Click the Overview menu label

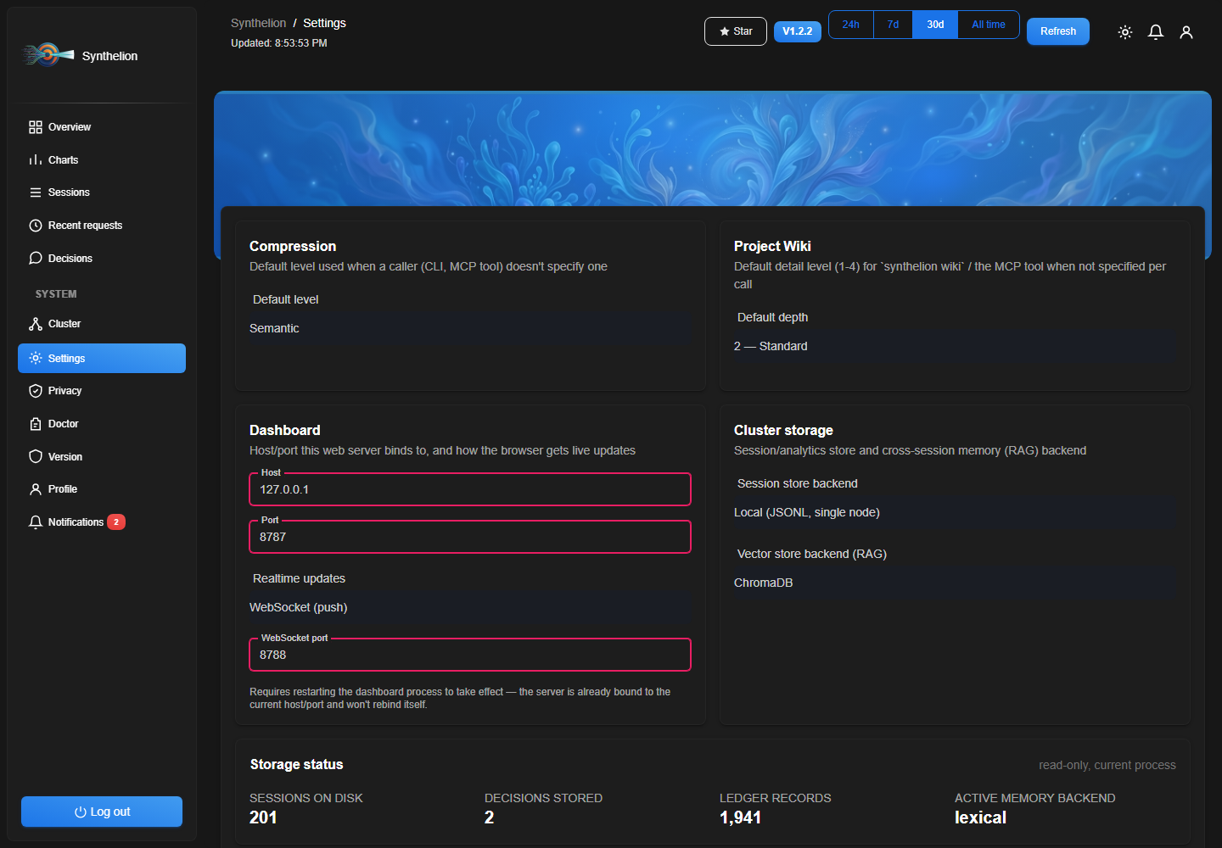pos(70,127)
